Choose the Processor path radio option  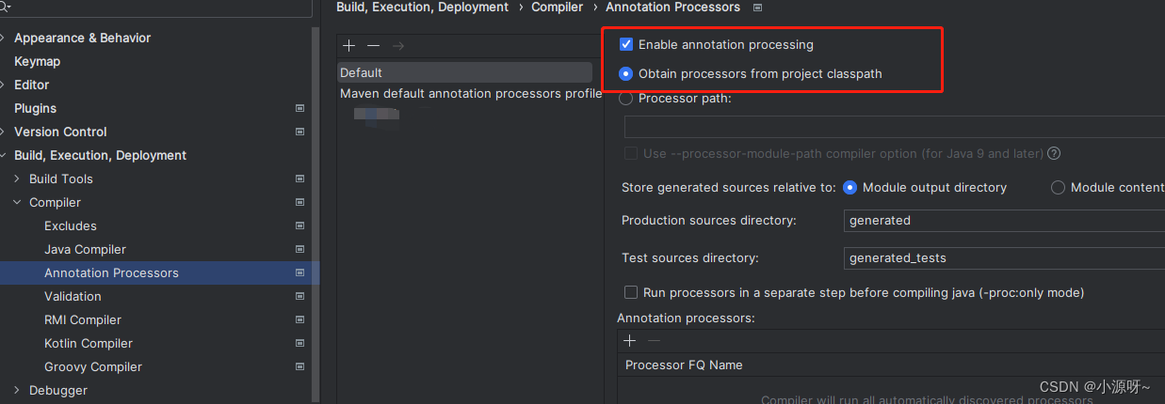(626, 98)
